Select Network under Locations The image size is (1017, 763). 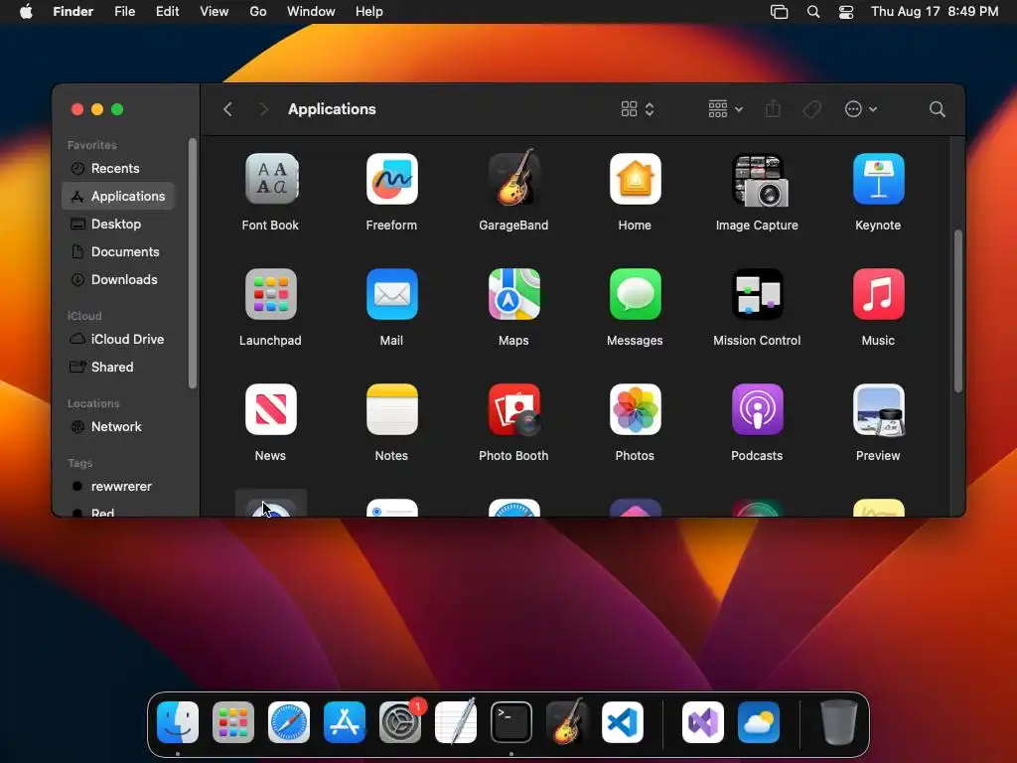pos(118,427)
